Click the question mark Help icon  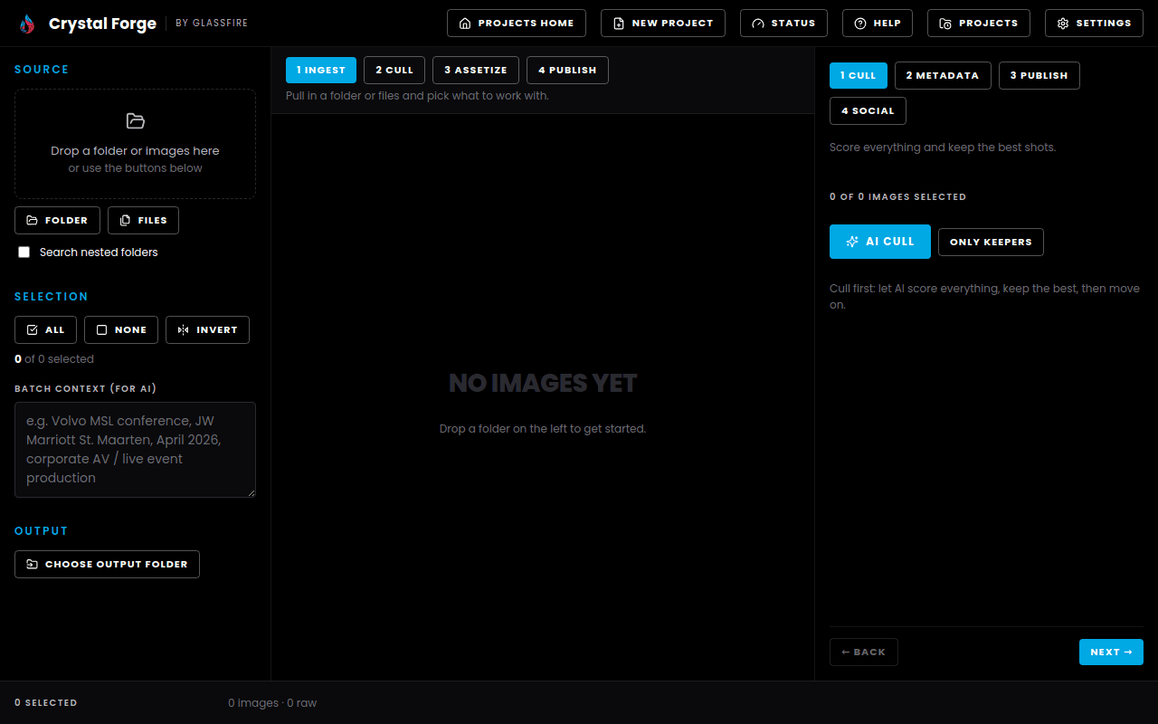(860, 24)
